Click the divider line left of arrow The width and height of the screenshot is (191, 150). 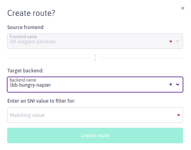[x=49, y=58]
